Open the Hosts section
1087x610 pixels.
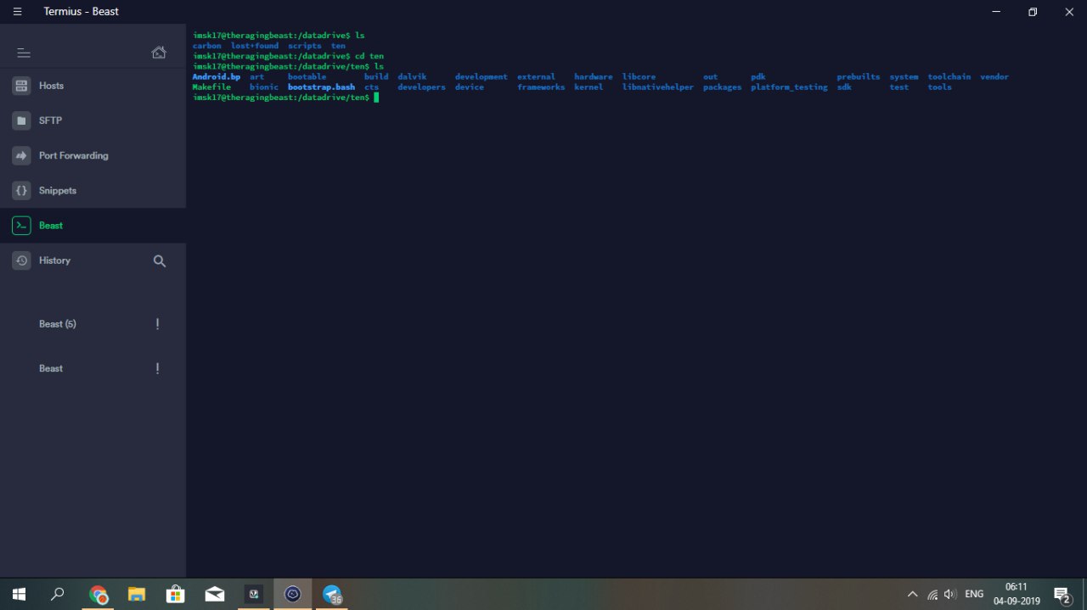tap(93, 86)
